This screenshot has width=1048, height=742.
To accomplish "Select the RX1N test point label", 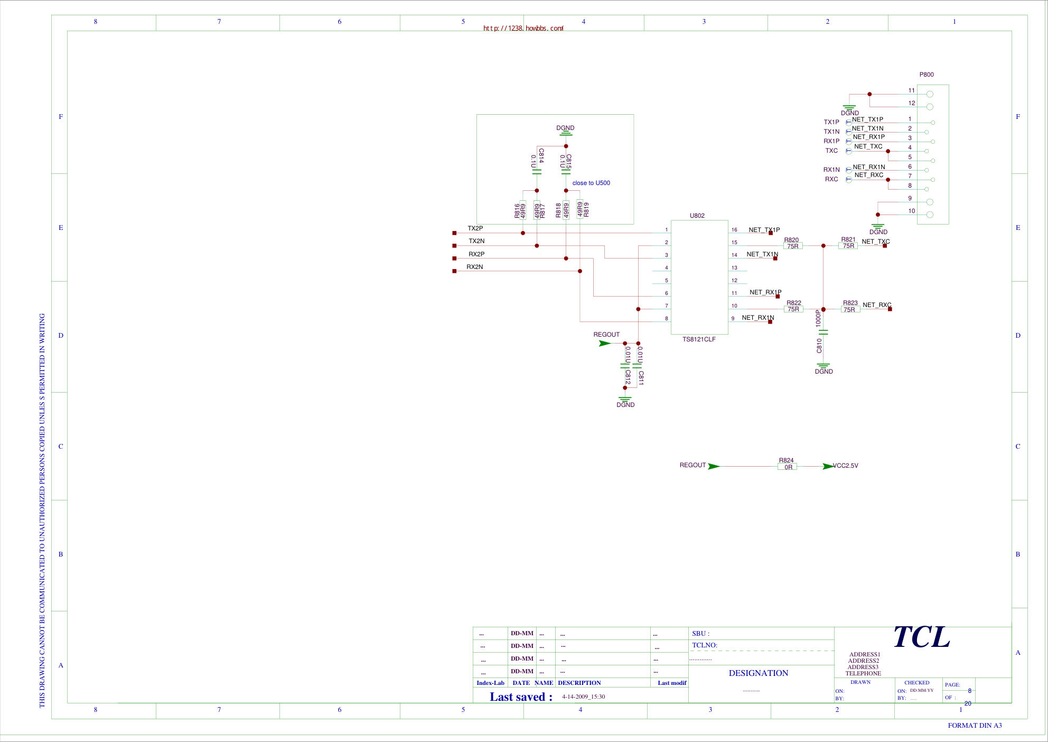I will [831, 170].
